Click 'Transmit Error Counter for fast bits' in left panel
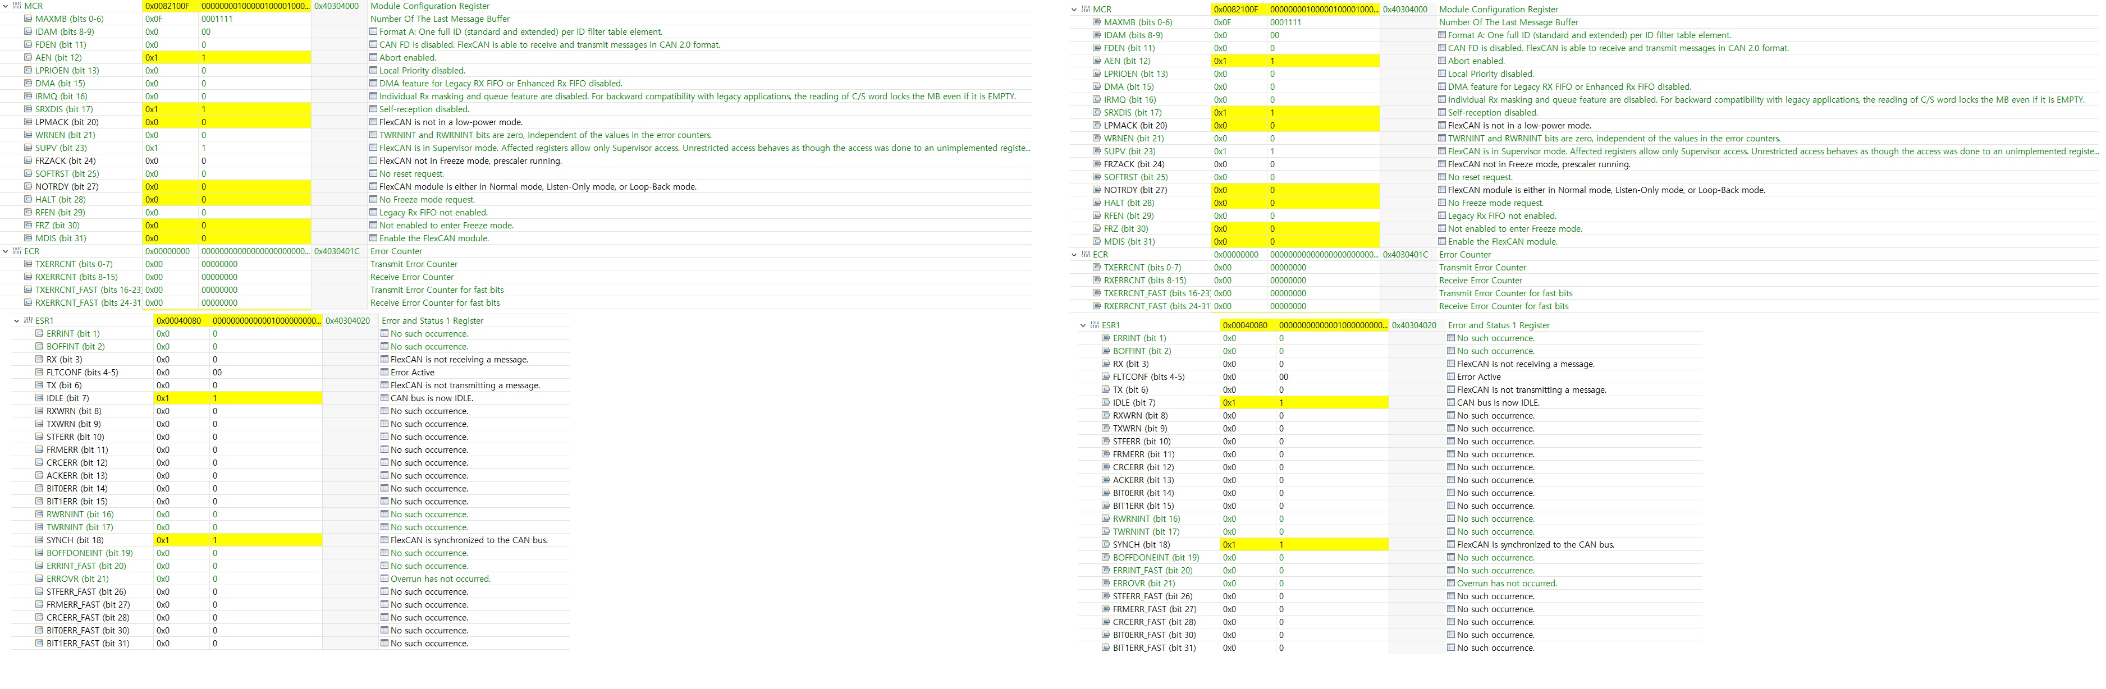 [437, 290]
